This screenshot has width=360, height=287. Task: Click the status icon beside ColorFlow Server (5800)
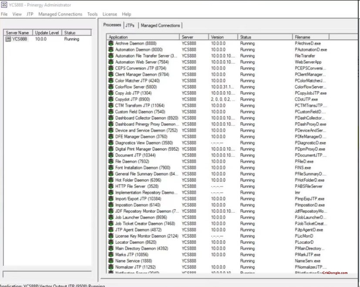[111, 87]
